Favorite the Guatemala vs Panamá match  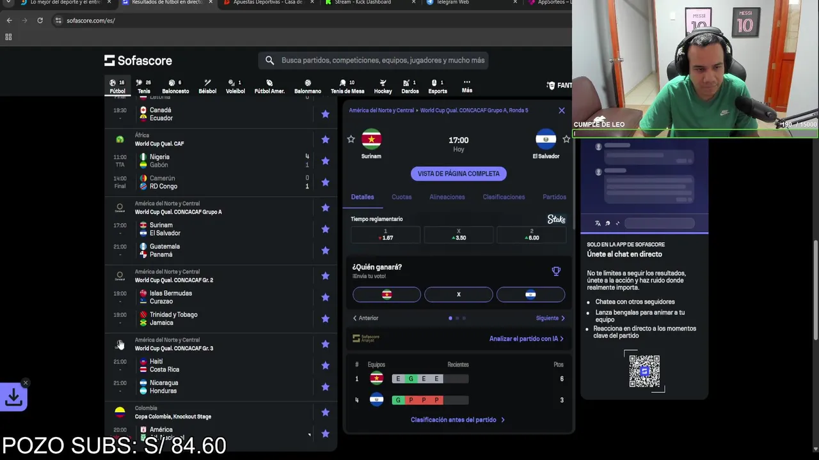tap(325, 250)
